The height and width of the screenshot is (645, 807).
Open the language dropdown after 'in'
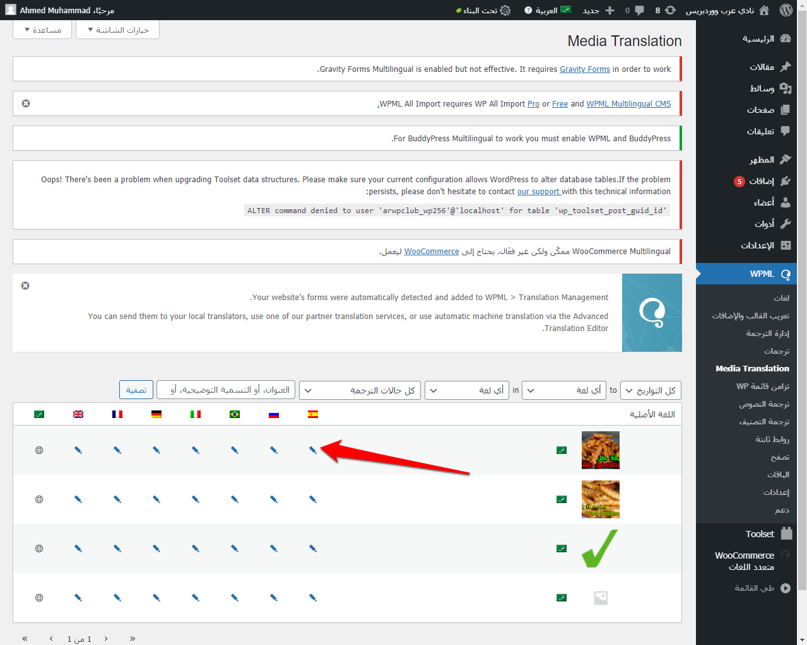coord(466,390)
